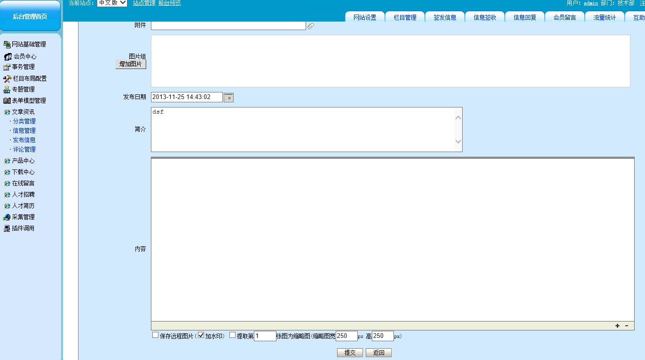The width and height of the screenshot is (645, 360).
Task: Switch to the 流量统计 tab
Action: (604, 17)
